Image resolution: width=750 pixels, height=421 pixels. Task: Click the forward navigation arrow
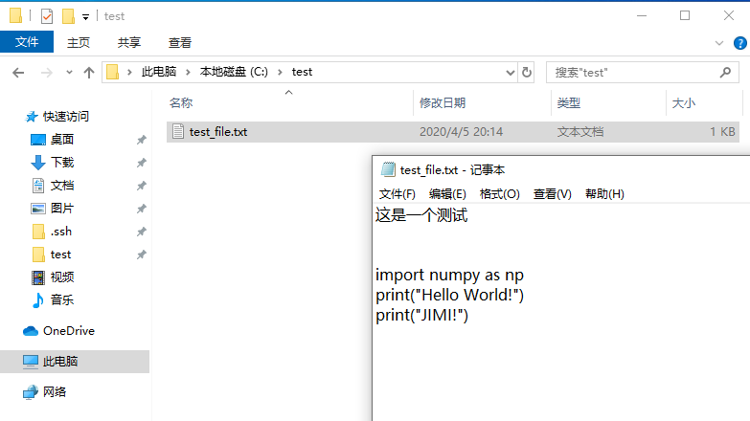click(46, 73)
